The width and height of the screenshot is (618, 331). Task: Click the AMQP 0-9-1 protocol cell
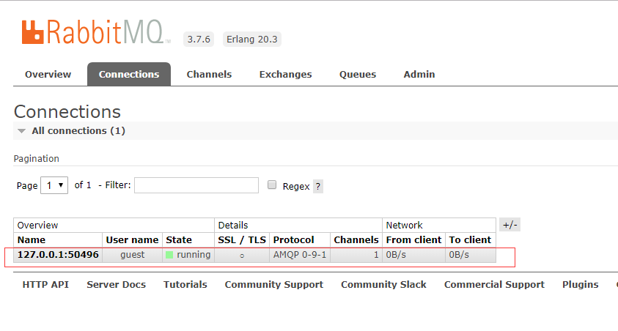[300, 255]
